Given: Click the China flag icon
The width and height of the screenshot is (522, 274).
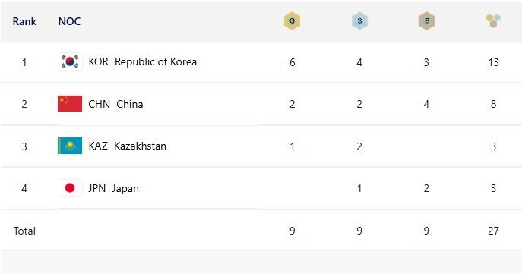Looking at the screenshot, I should click(x=70, y=103).
